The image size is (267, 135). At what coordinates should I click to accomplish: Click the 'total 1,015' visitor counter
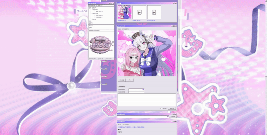pos(109,59)
